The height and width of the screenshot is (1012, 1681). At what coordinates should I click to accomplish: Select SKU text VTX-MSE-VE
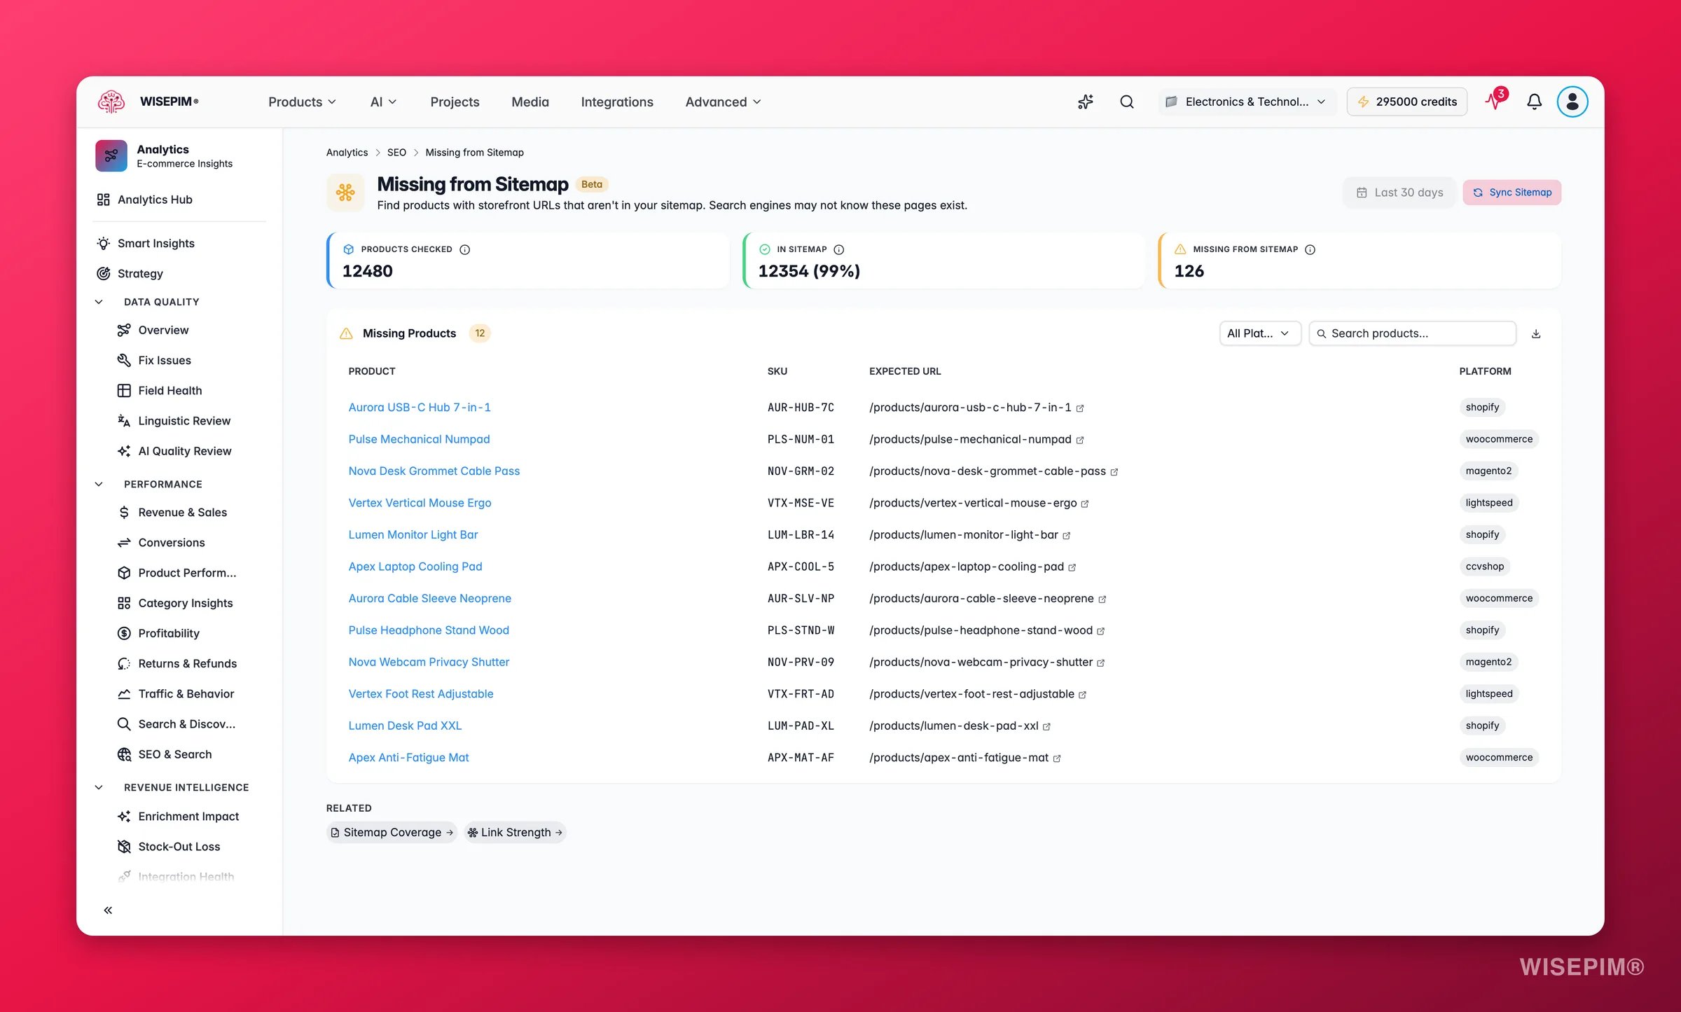pyautogui.click(x=801, y=503)
